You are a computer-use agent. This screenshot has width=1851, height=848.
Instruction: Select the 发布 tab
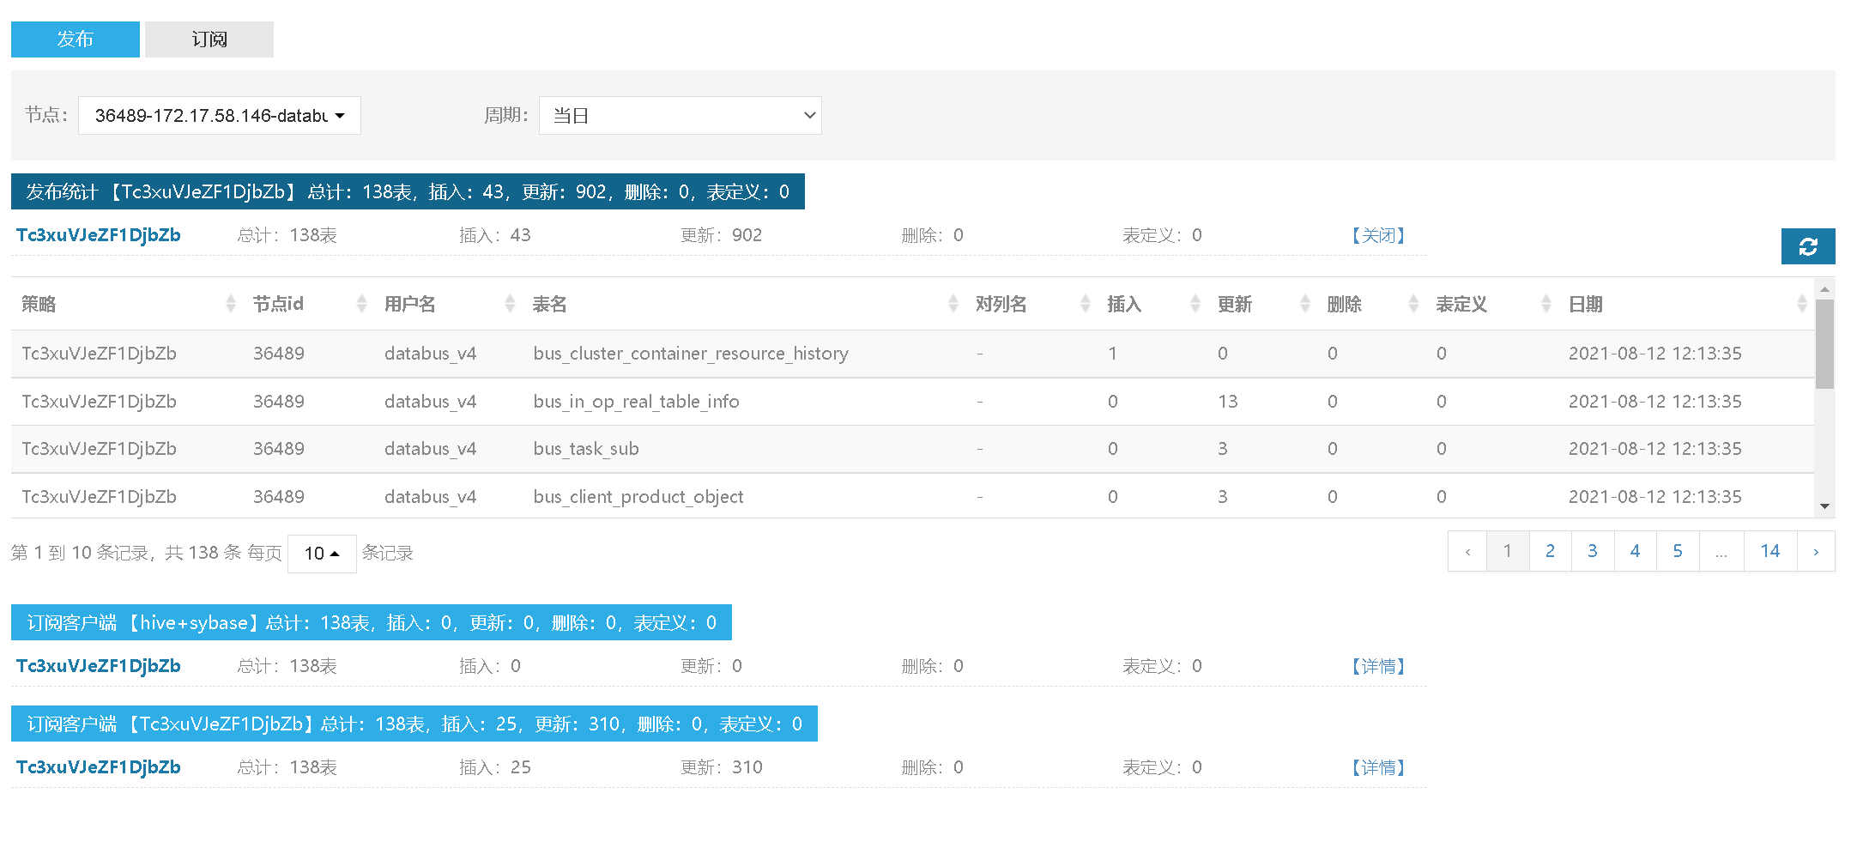point(76,39)
